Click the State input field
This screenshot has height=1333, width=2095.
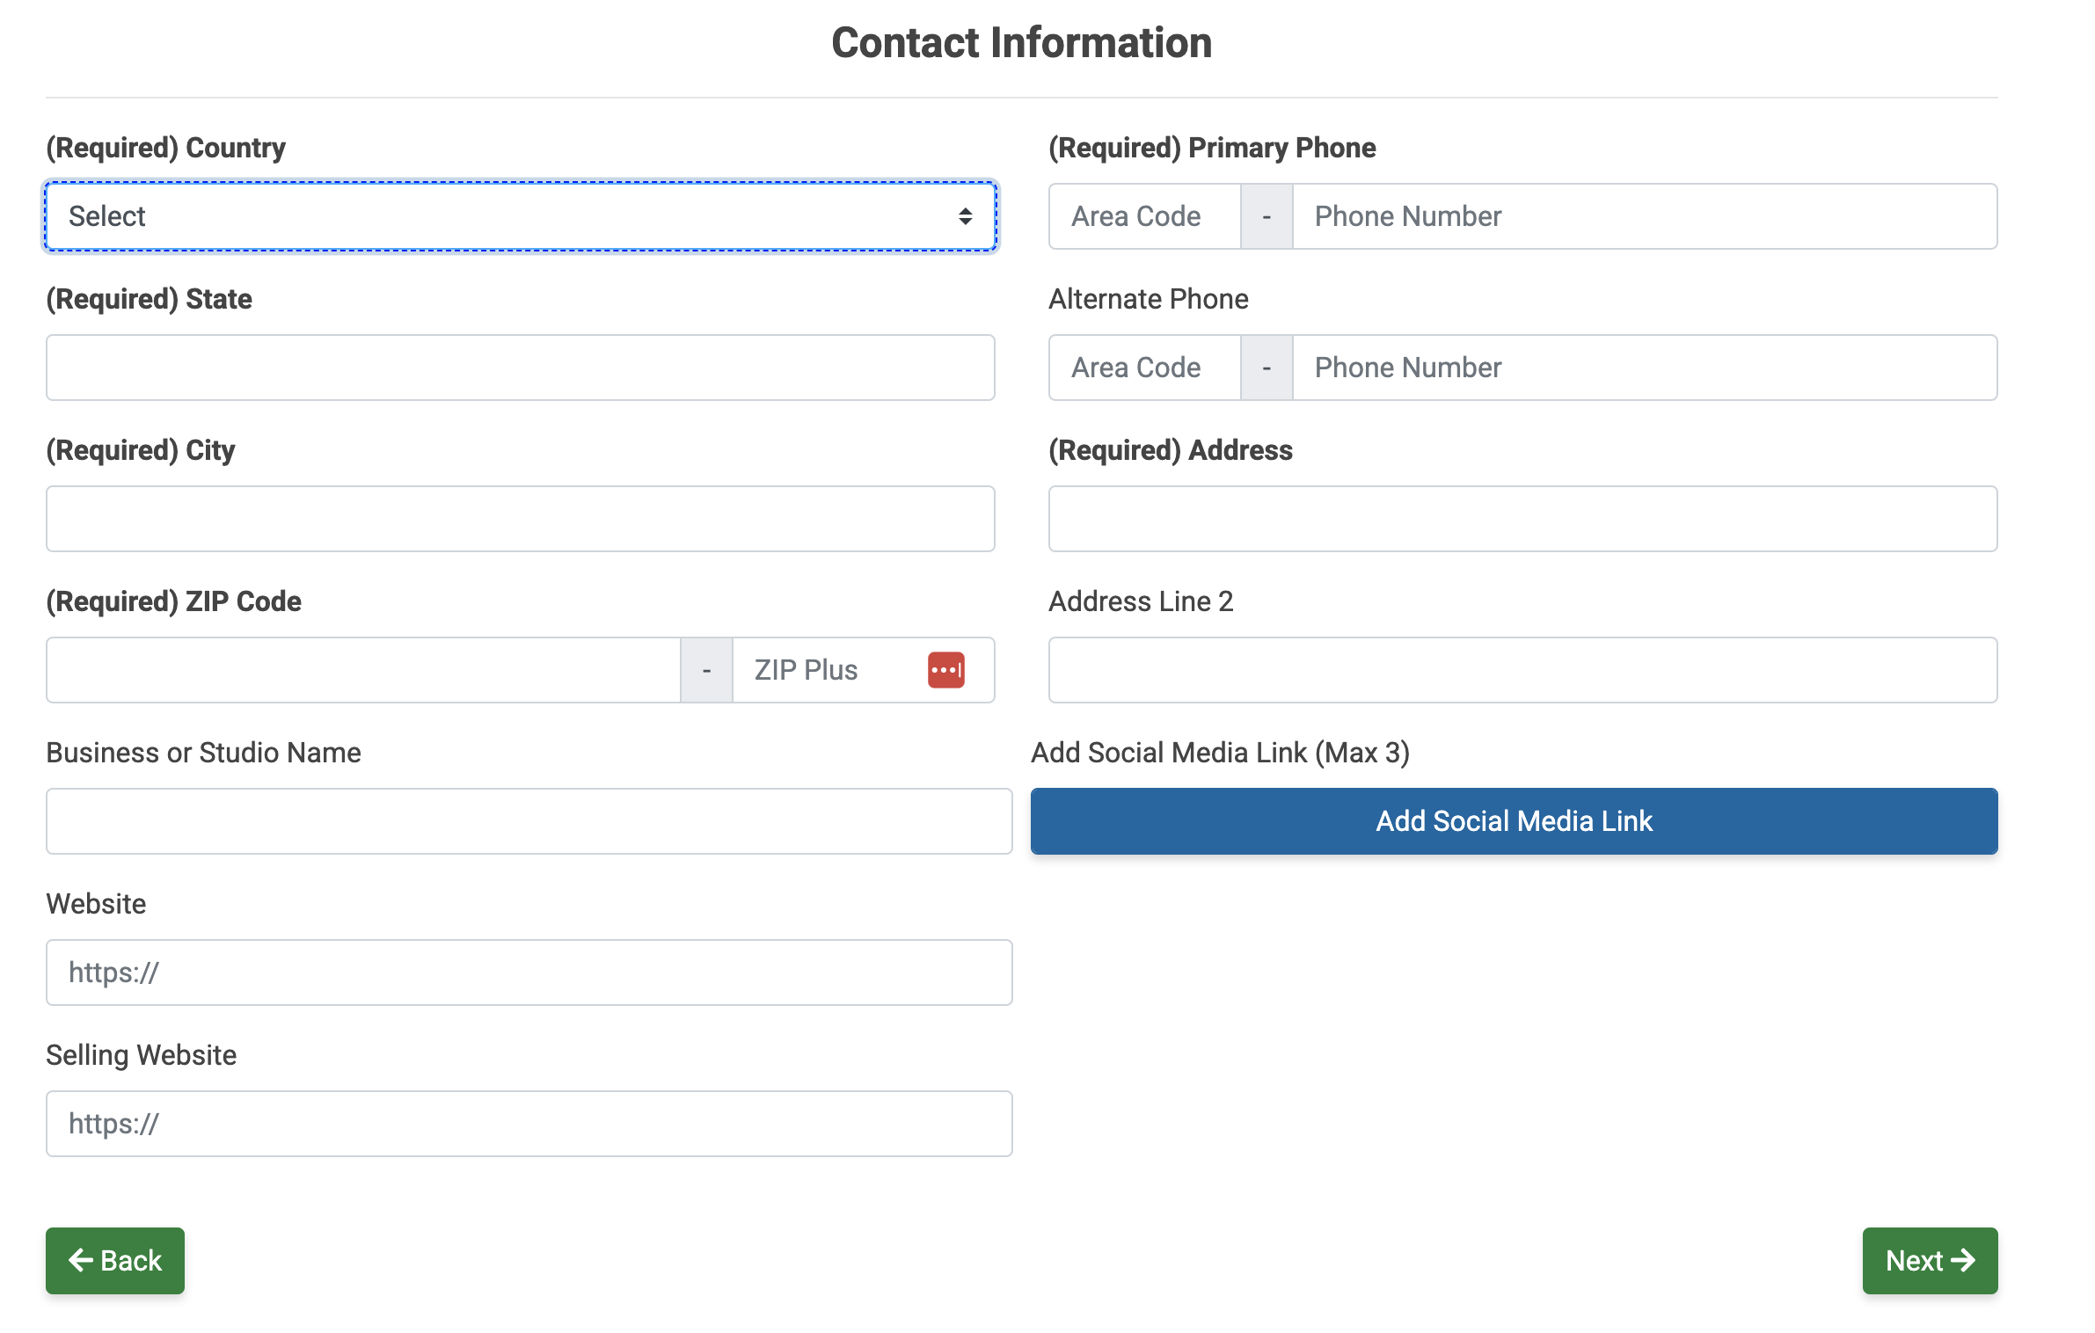tap(520, 368)
